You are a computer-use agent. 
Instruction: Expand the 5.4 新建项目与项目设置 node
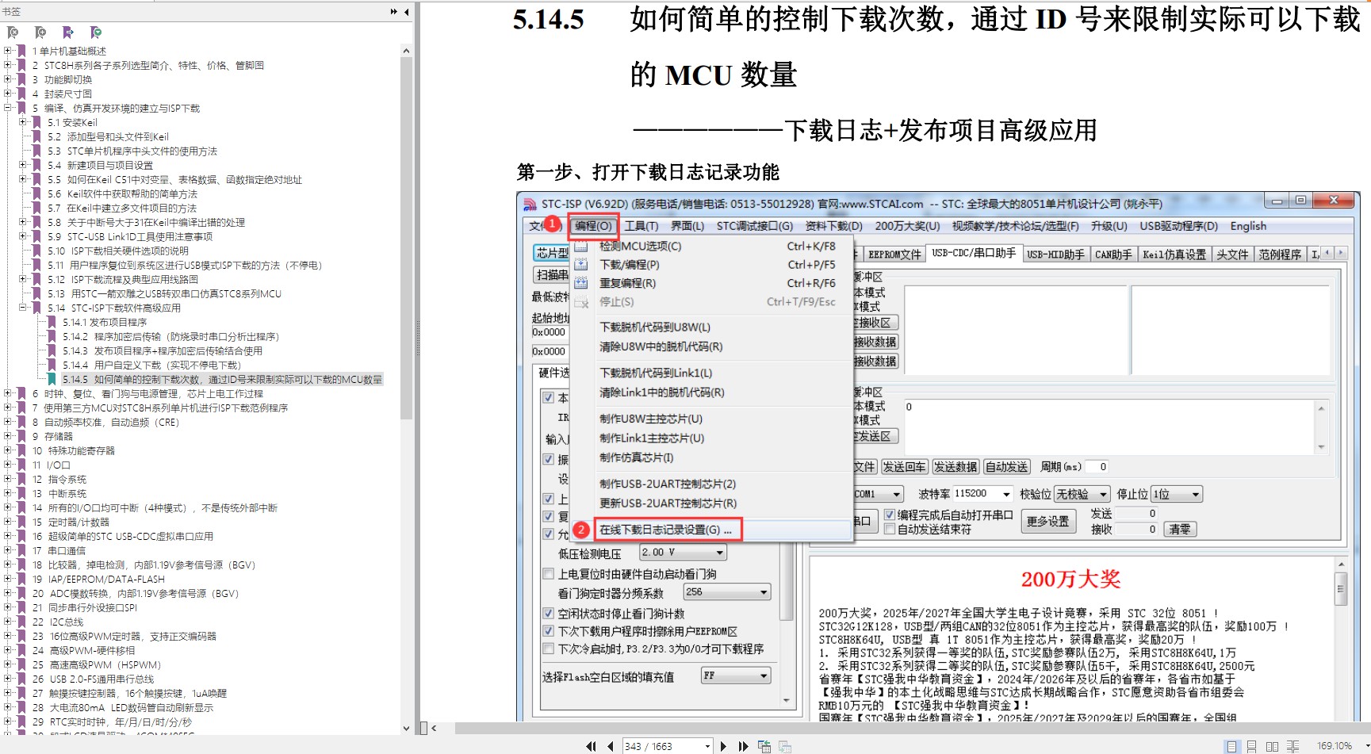point(23,165)
